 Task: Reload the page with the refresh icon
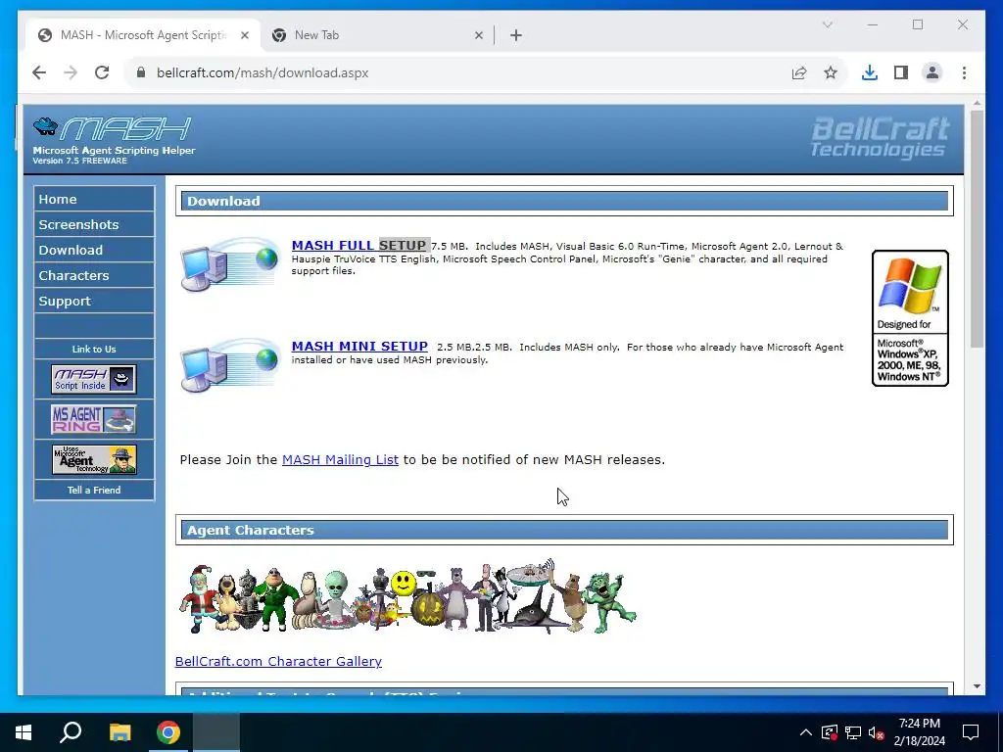pyautogui.click(x=102, y=72)
